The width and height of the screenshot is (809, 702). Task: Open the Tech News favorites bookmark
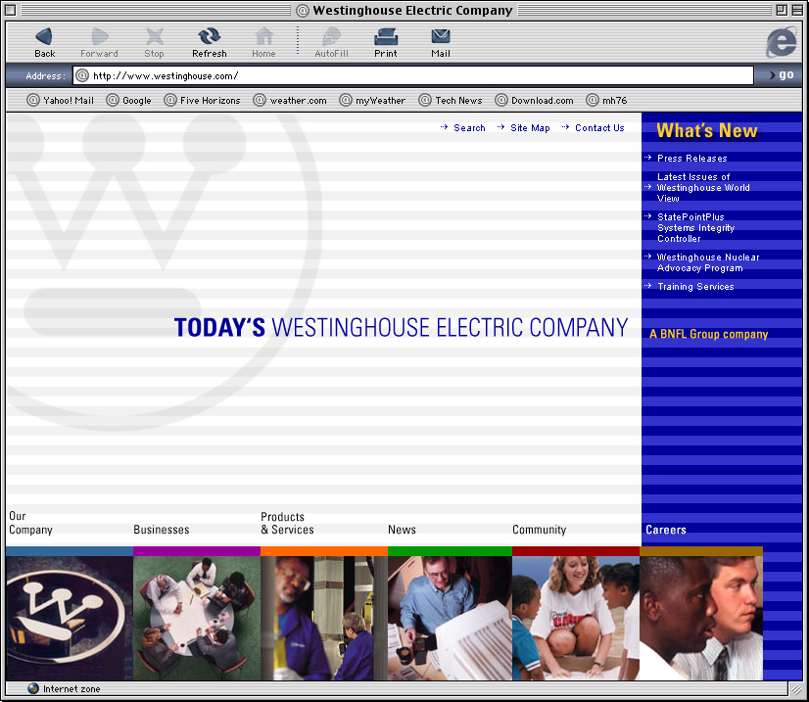click(451, 100)
